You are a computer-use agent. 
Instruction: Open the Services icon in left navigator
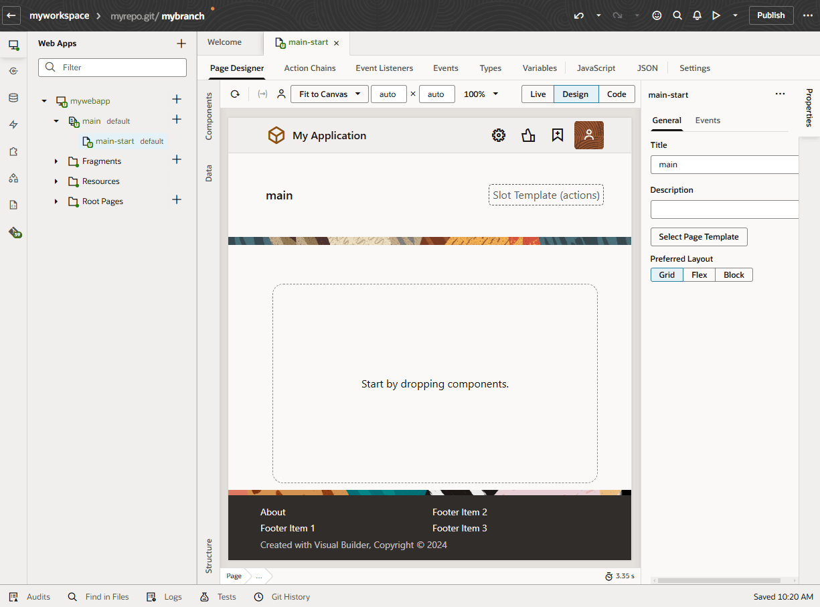(x=13, y=71)
